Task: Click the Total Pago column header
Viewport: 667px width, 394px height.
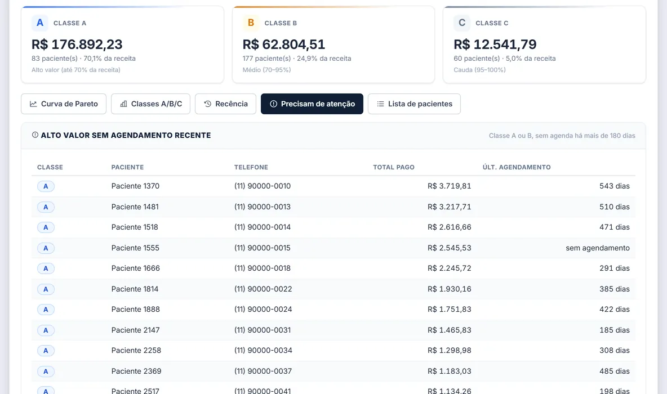Action: coord(394,168)
